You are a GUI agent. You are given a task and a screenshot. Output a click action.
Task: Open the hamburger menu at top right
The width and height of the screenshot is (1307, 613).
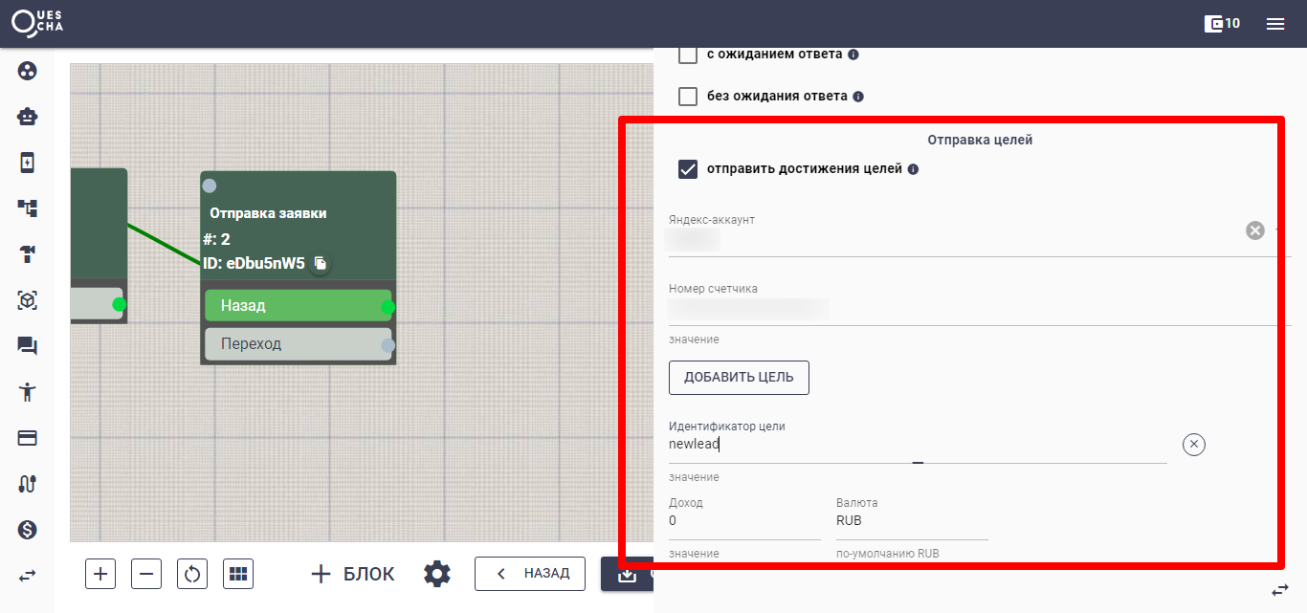point(1274,24)
